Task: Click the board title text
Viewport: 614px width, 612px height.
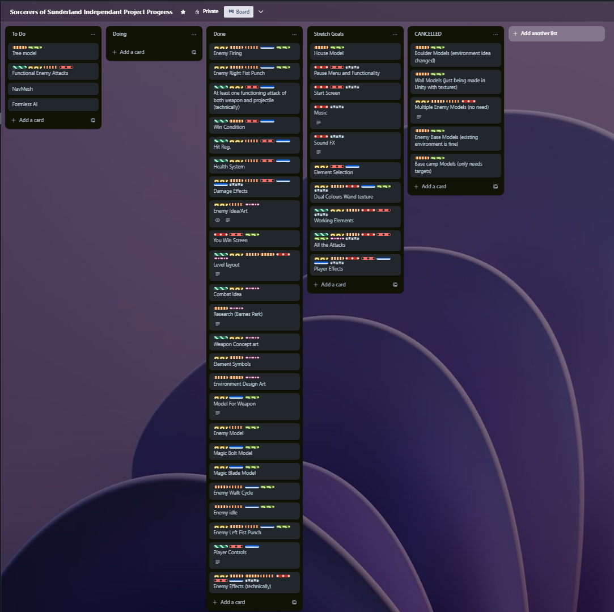Action: [x=91, y=12]
